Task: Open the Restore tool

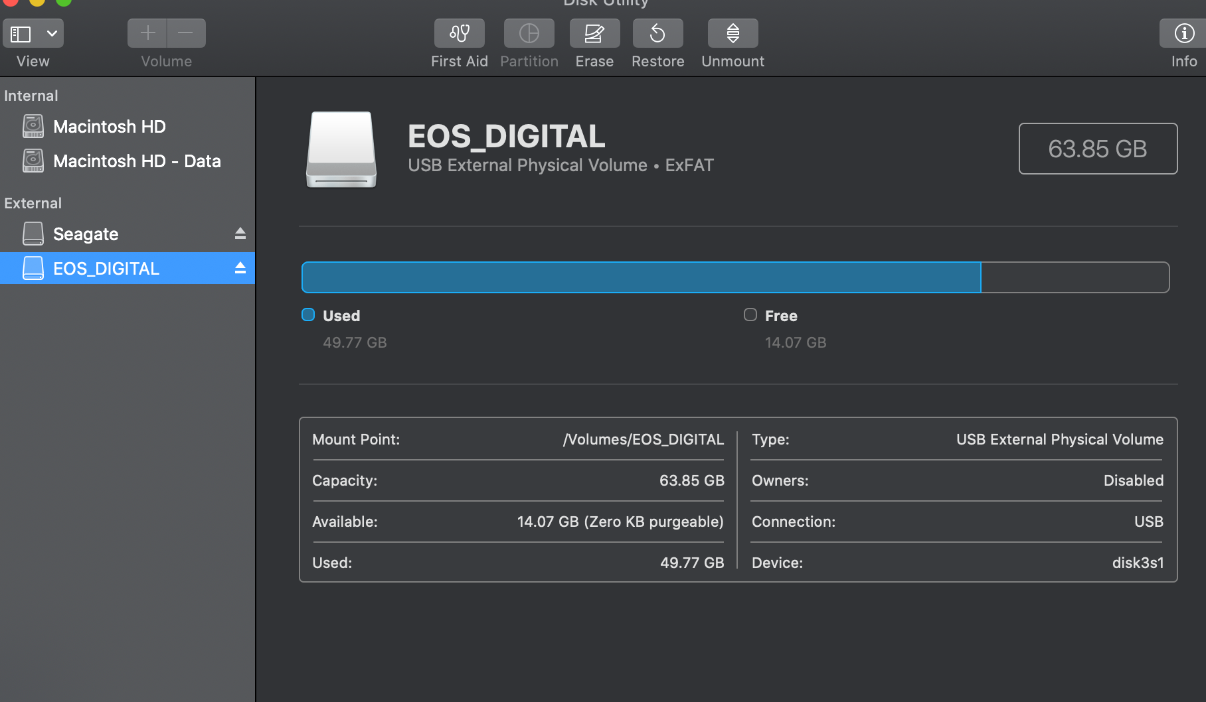Action: pyautogui.click(x=657, y=33)
